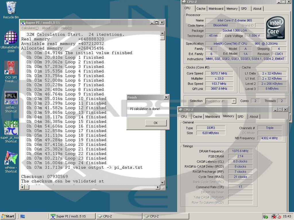Click security shield tray icon
The width and height of the screenshot is (294, 220).
point(265,217)
